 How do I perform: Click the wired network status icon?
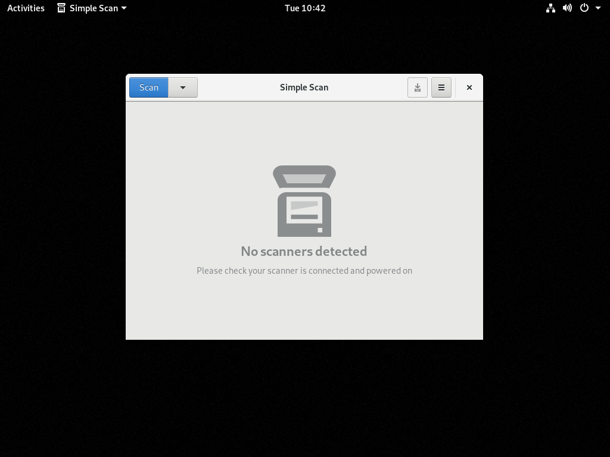(550, 8)
